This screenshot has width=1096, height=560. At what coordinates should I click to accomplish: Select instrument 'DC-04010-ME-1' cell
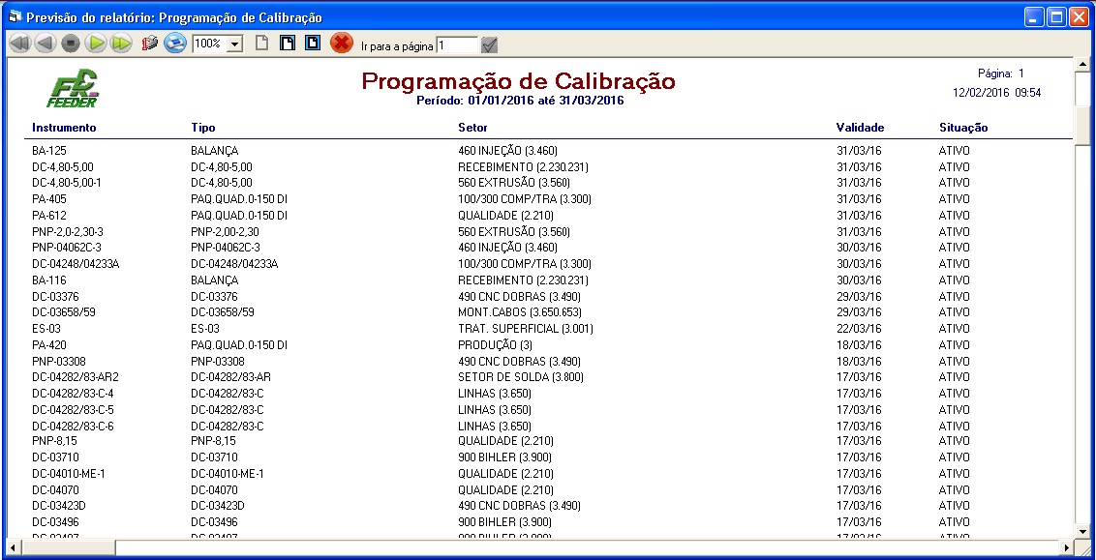(x=69, y=473)
